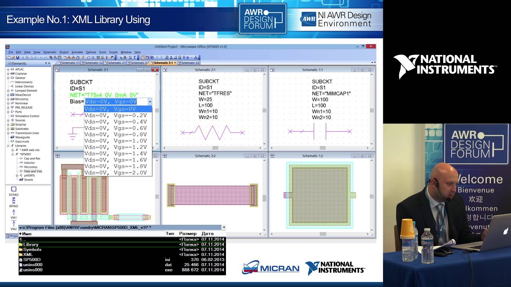Select the RFPAD element symbol
Viewport: 511px width, 287px height.
point(14,201)
